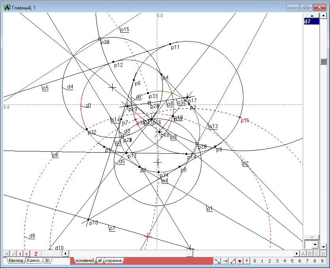Click the list panel up arrow button
Viewport: 330px width, 268px height.
pos(312,16)
